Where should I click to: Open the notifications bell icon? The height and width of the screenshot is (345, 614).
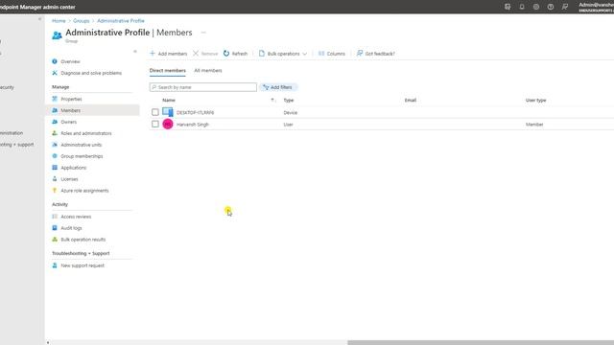(x=522, y=7)
